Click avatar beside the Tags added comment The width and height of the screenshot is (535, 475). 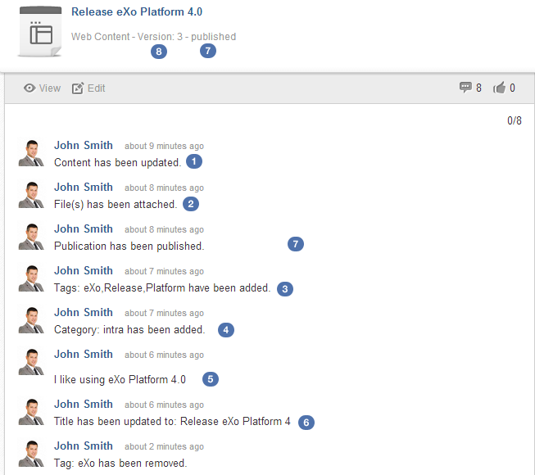(x=31, y=278)
